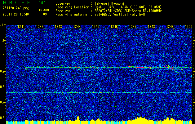Click the Observer field label
Screen dimensions: 195x124
pyautogui.click(x=63, y=3)
